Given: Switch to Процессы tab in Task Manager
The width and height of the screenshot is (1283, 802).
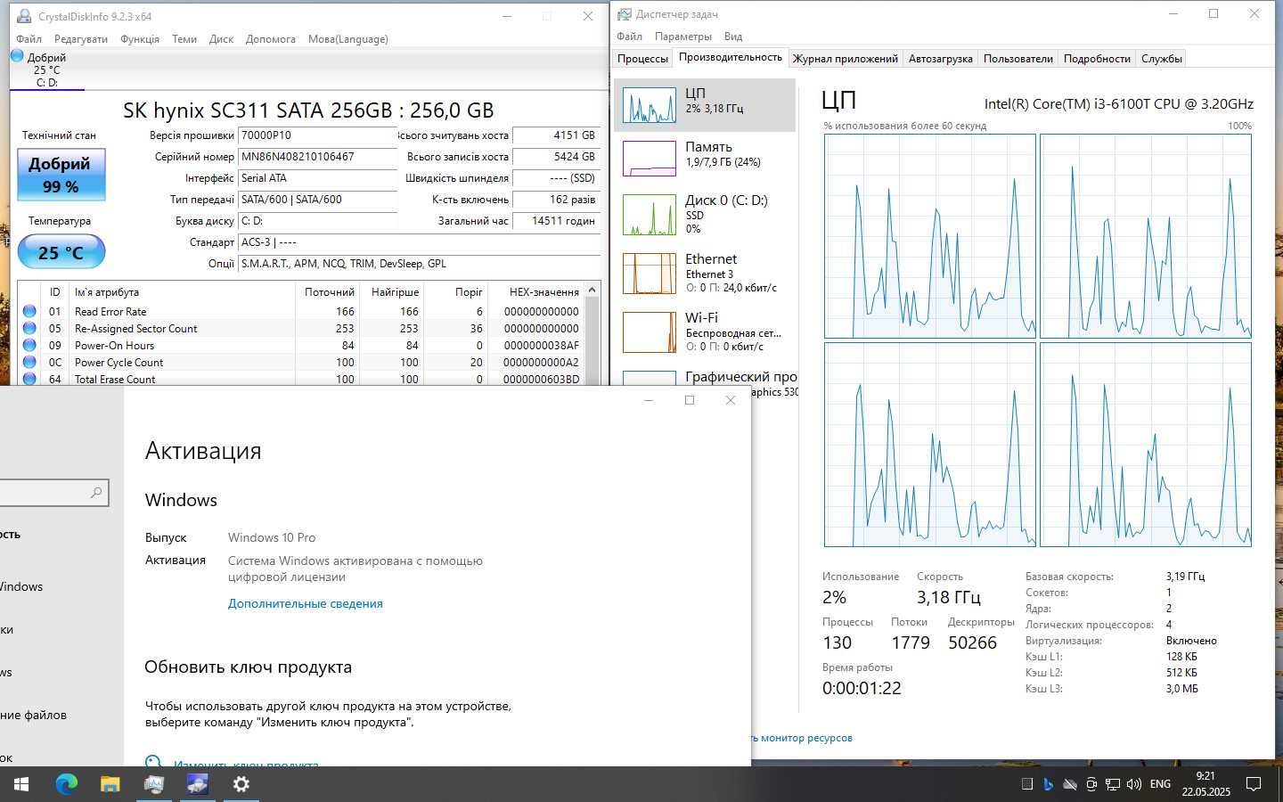Looking at the screenshot, I should [642, 59].
